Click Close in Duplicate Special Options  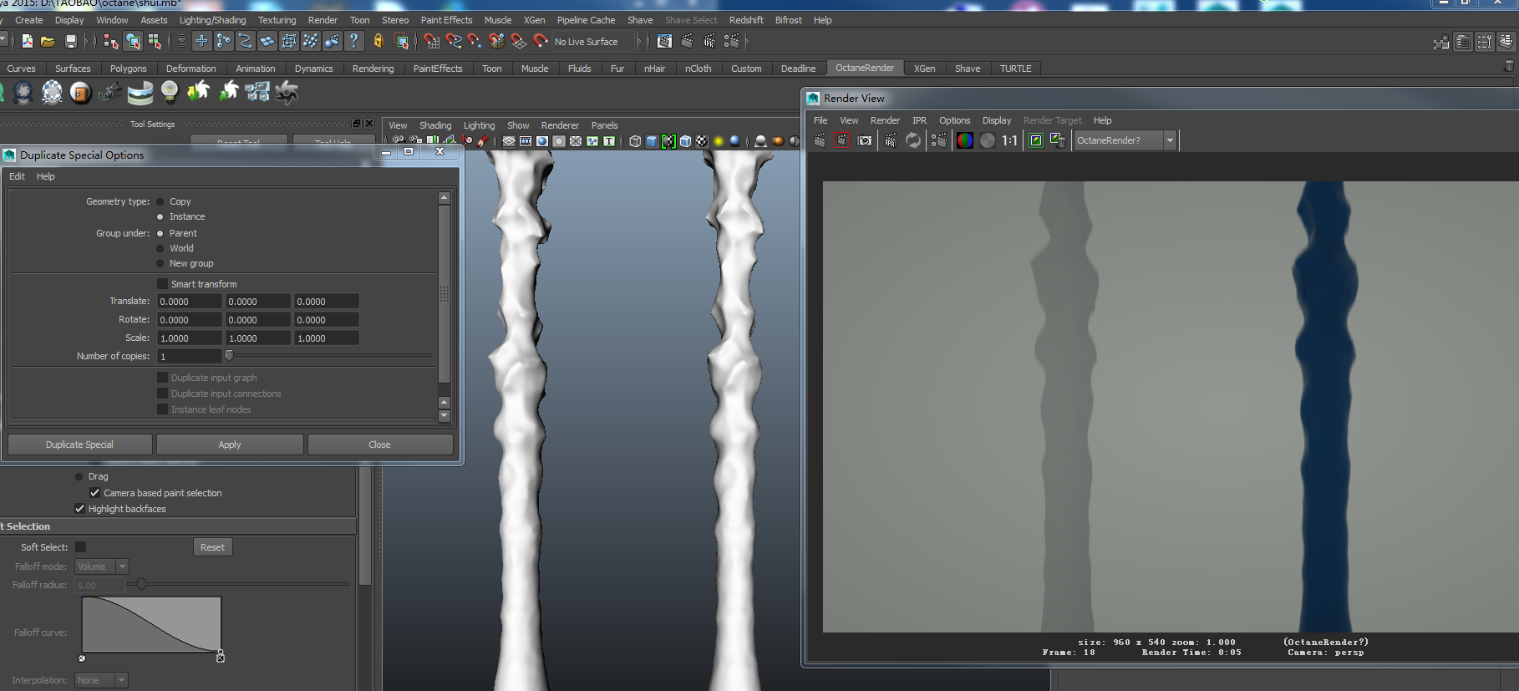(x=379, y=445)
